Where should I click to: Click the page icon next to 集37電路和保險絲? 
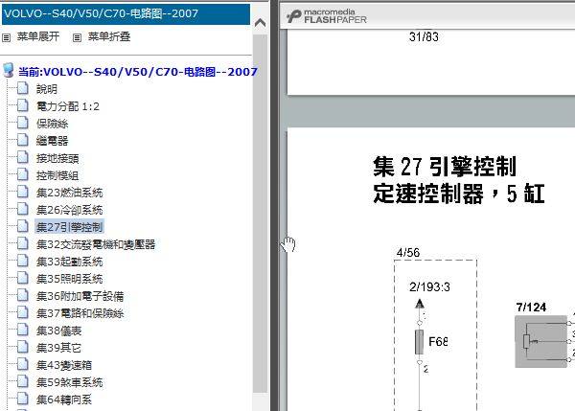tap(23, 312)
